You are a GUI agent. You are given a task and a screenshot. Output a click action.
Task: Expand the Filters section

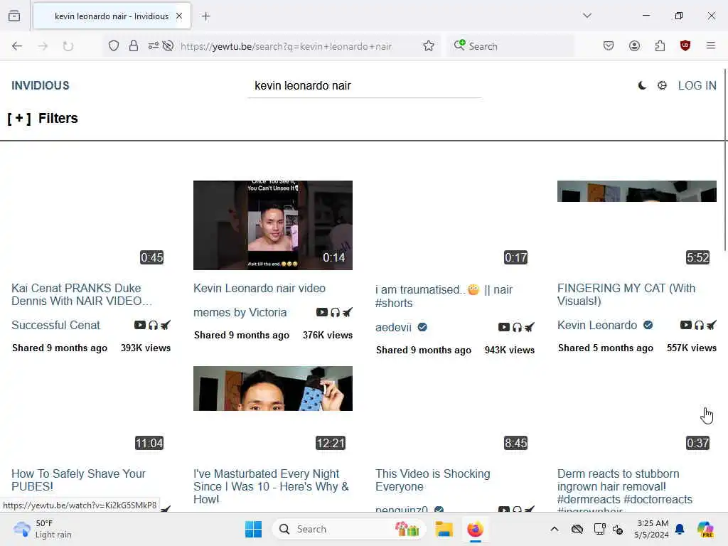[43, 119]
